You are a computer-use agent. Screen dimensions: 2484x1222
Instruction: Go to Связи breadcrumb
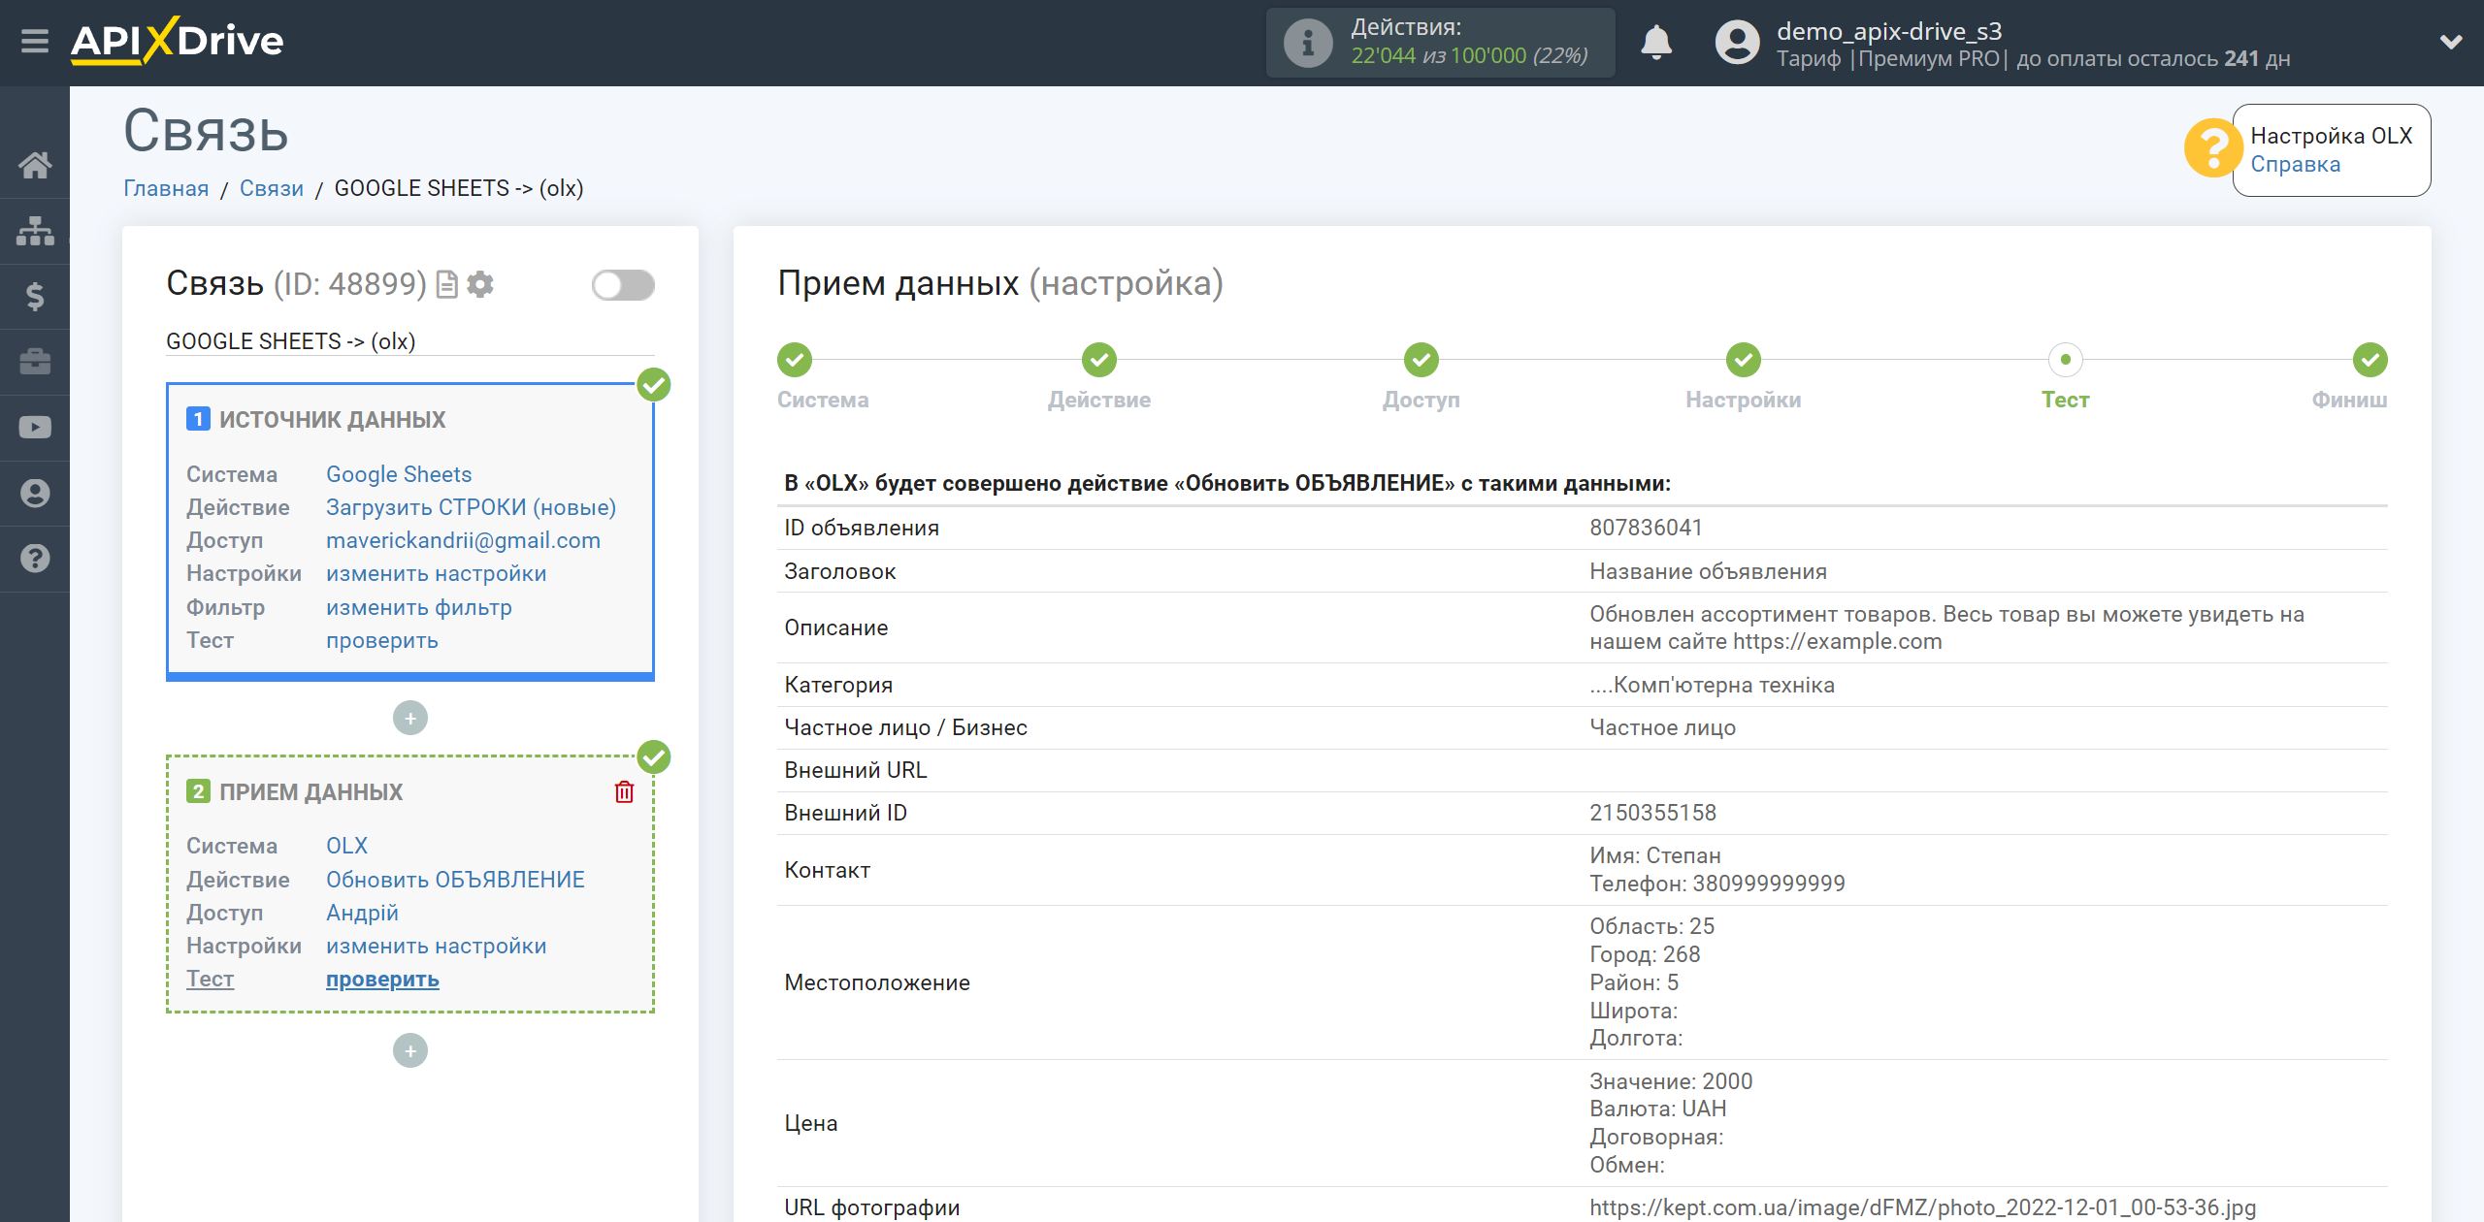pyautogui.click(x=272, y=188)
